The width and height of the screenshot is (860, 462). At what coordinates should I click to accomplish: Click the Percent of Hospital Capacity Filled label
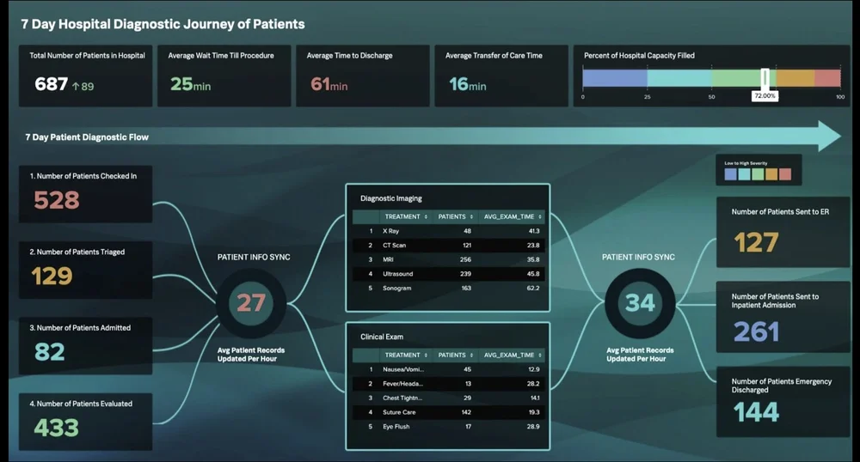tap(639, 55)
